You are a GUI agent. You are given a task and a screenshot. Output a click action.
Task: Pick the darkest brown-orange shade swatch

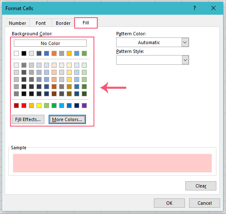coord(54,94)
